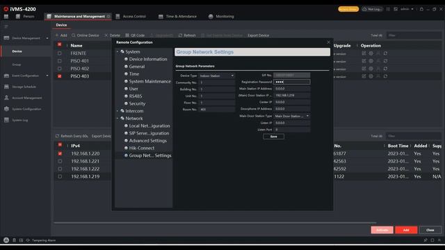The image size is (445, 250).
Task: Click the Registration Password field
Action: (292, 82)
